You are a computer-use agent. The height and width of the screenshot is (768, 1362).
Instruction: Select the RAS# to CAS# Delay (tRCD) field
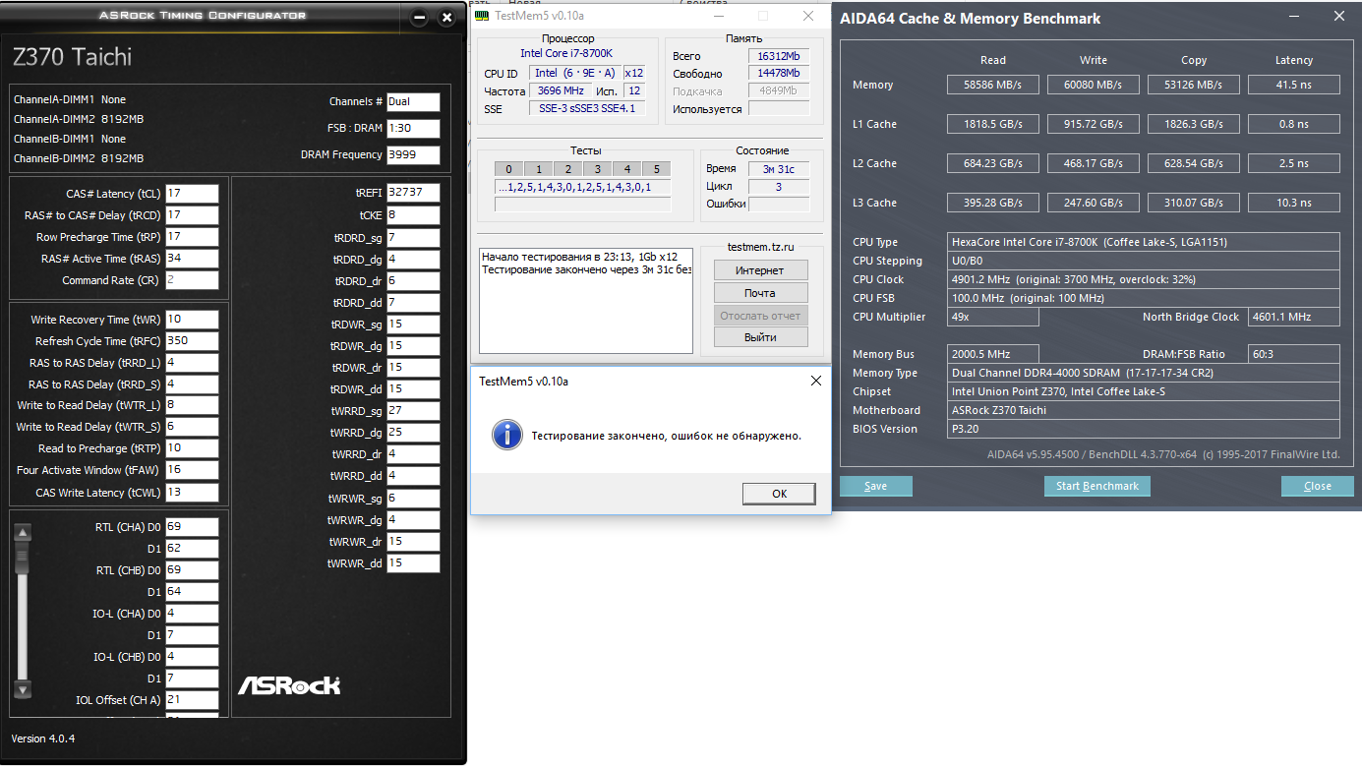tap(192, 215)
